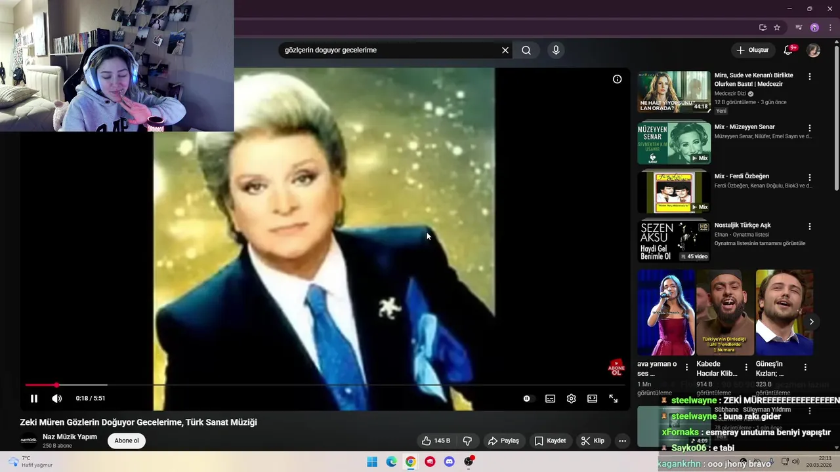Open the Oluştur create menu

coord(752,50)
